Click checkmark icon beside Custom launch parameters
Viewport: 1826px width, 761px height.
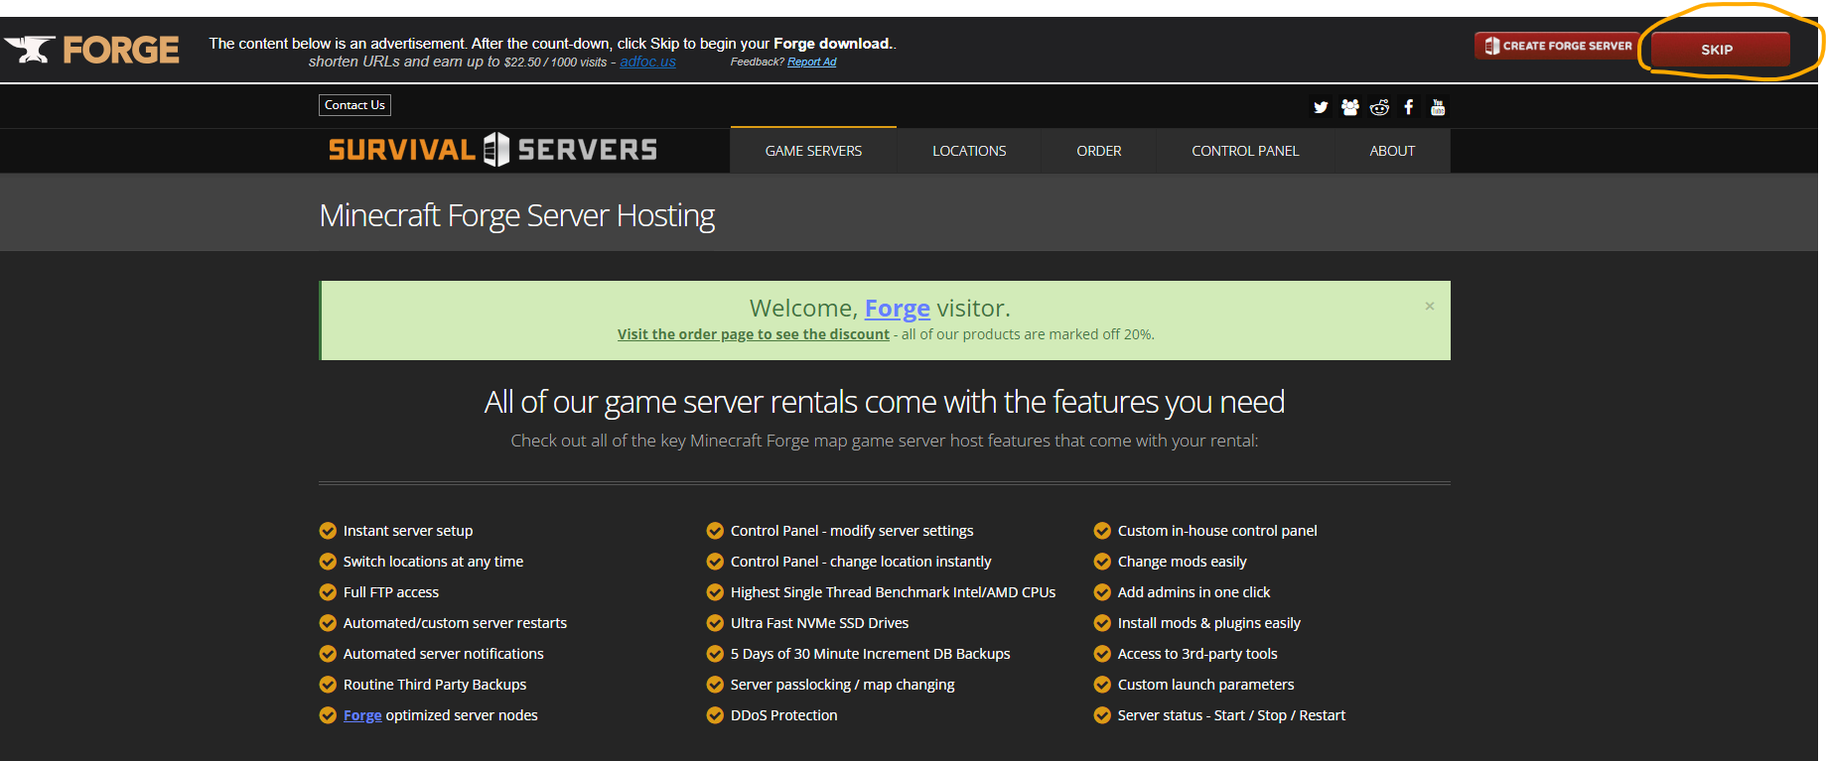(1102, 685)
